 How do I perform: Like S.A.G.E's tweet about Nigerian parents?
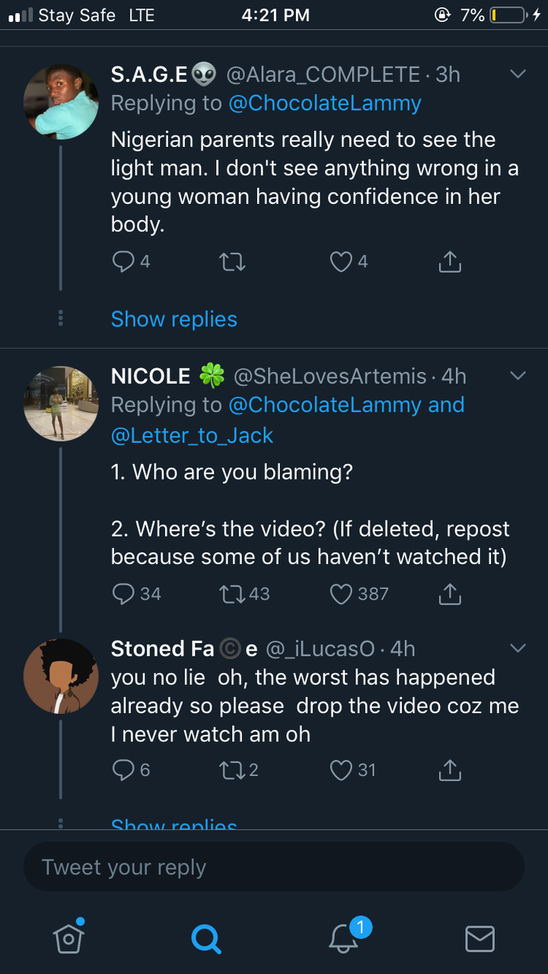click(341, 263)
